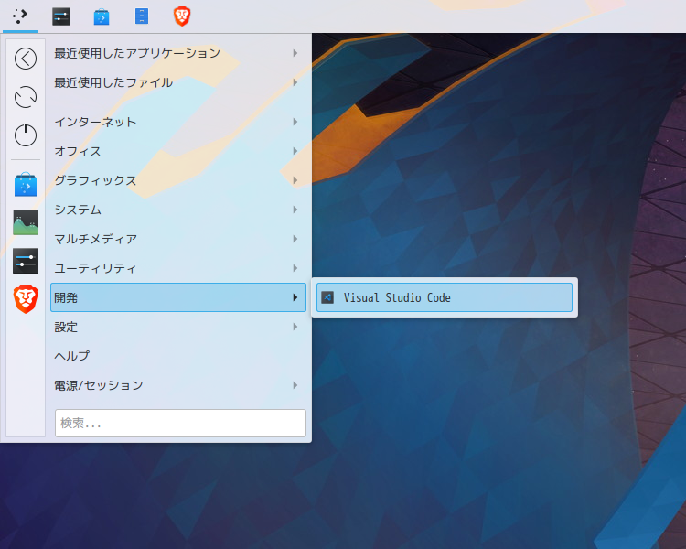Open the 設定 category
686x549 pixels.
(x=178, y=327)
